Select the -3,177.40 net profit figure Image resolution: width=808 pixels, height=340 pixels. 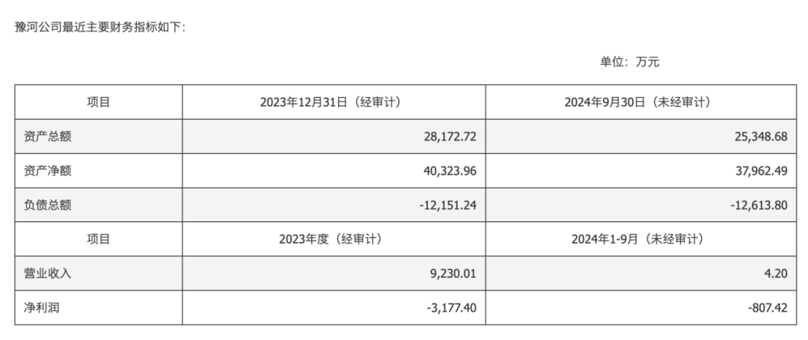(x=444, y=307)
